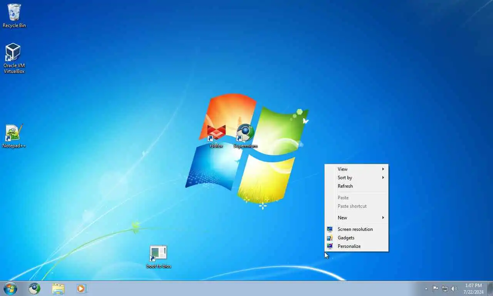This screenshot has width=493, height=296.
Task: Open the volume speaker tray icon
Action: click(454, 289)
